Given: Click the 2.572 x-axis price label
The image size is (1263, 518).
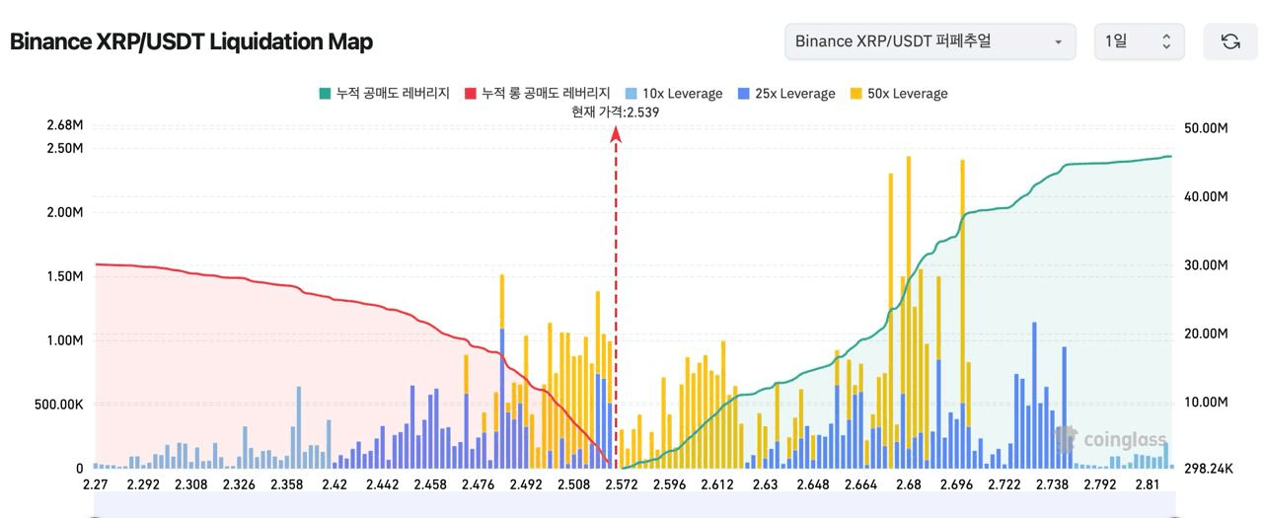Looking at the screenshot, I should (622, 484).
